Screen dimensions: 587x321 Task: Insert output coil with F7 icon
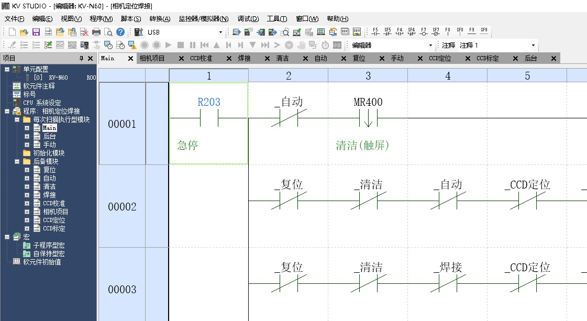click(424, 31)
